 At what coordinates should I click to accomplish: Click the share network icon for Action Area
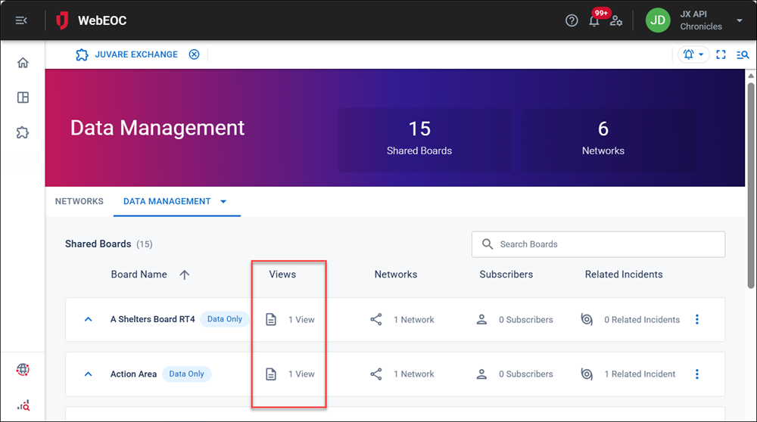coord(376,374)
